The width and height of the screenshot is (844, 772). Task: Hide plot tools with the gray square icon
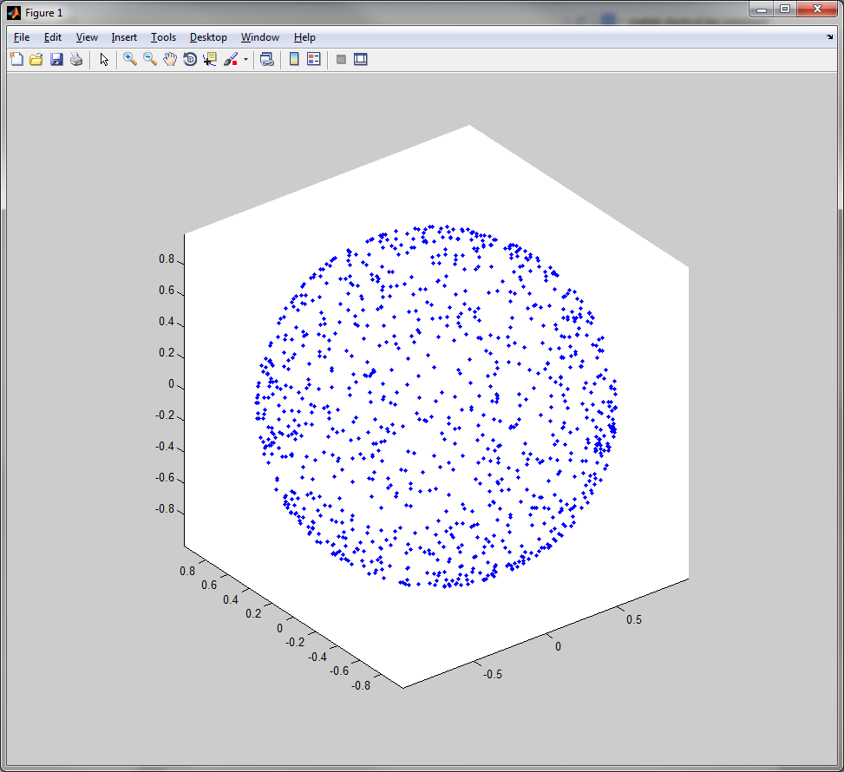click(341, 59)
